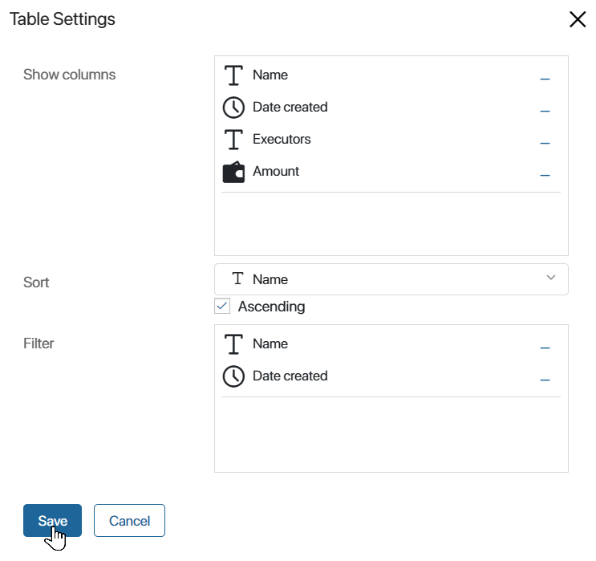Remove Name from Show columns list
Image resolution: width=596 pixels, height=561 pixels.
coord(545,79)
